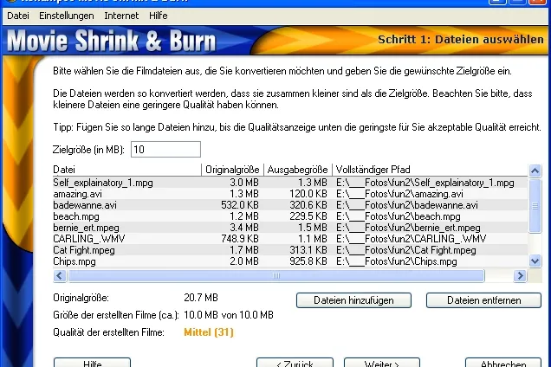Select the bernie_ert.mpeg file row

point(290,228)
